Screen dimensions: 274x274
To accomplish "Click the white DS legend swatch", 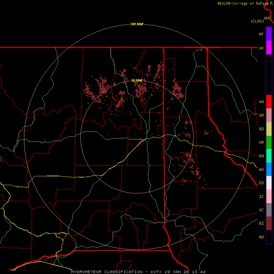I will [x=269, y=183].
